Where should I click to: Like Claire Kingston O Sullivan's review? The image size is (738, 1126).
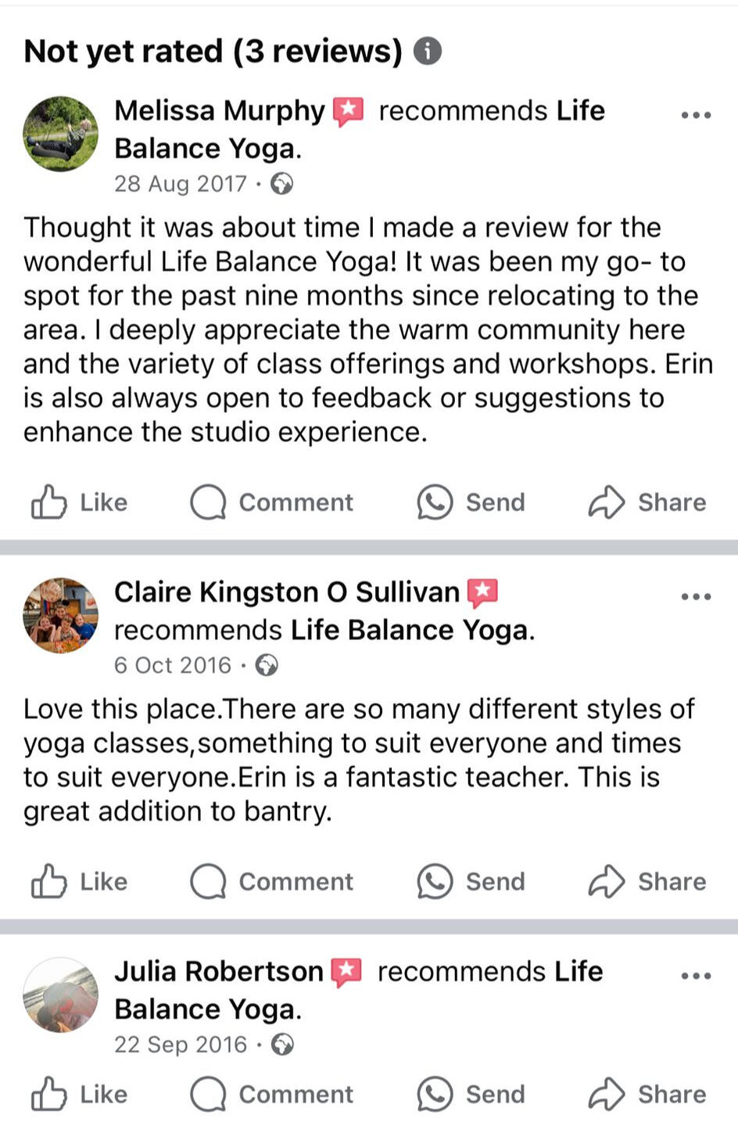[79, 882]
